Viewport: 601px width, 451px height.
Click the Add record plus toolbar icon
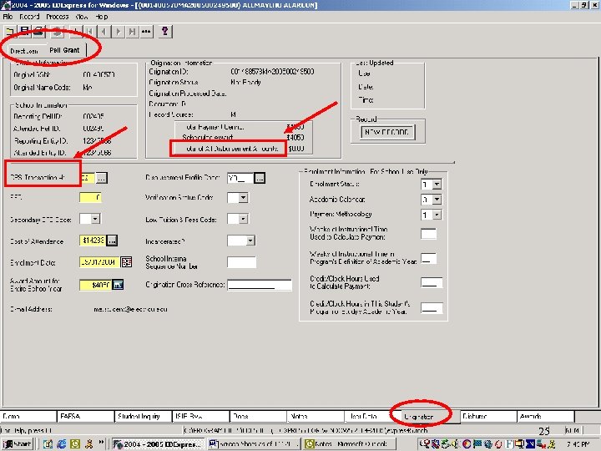coord(75,32)
